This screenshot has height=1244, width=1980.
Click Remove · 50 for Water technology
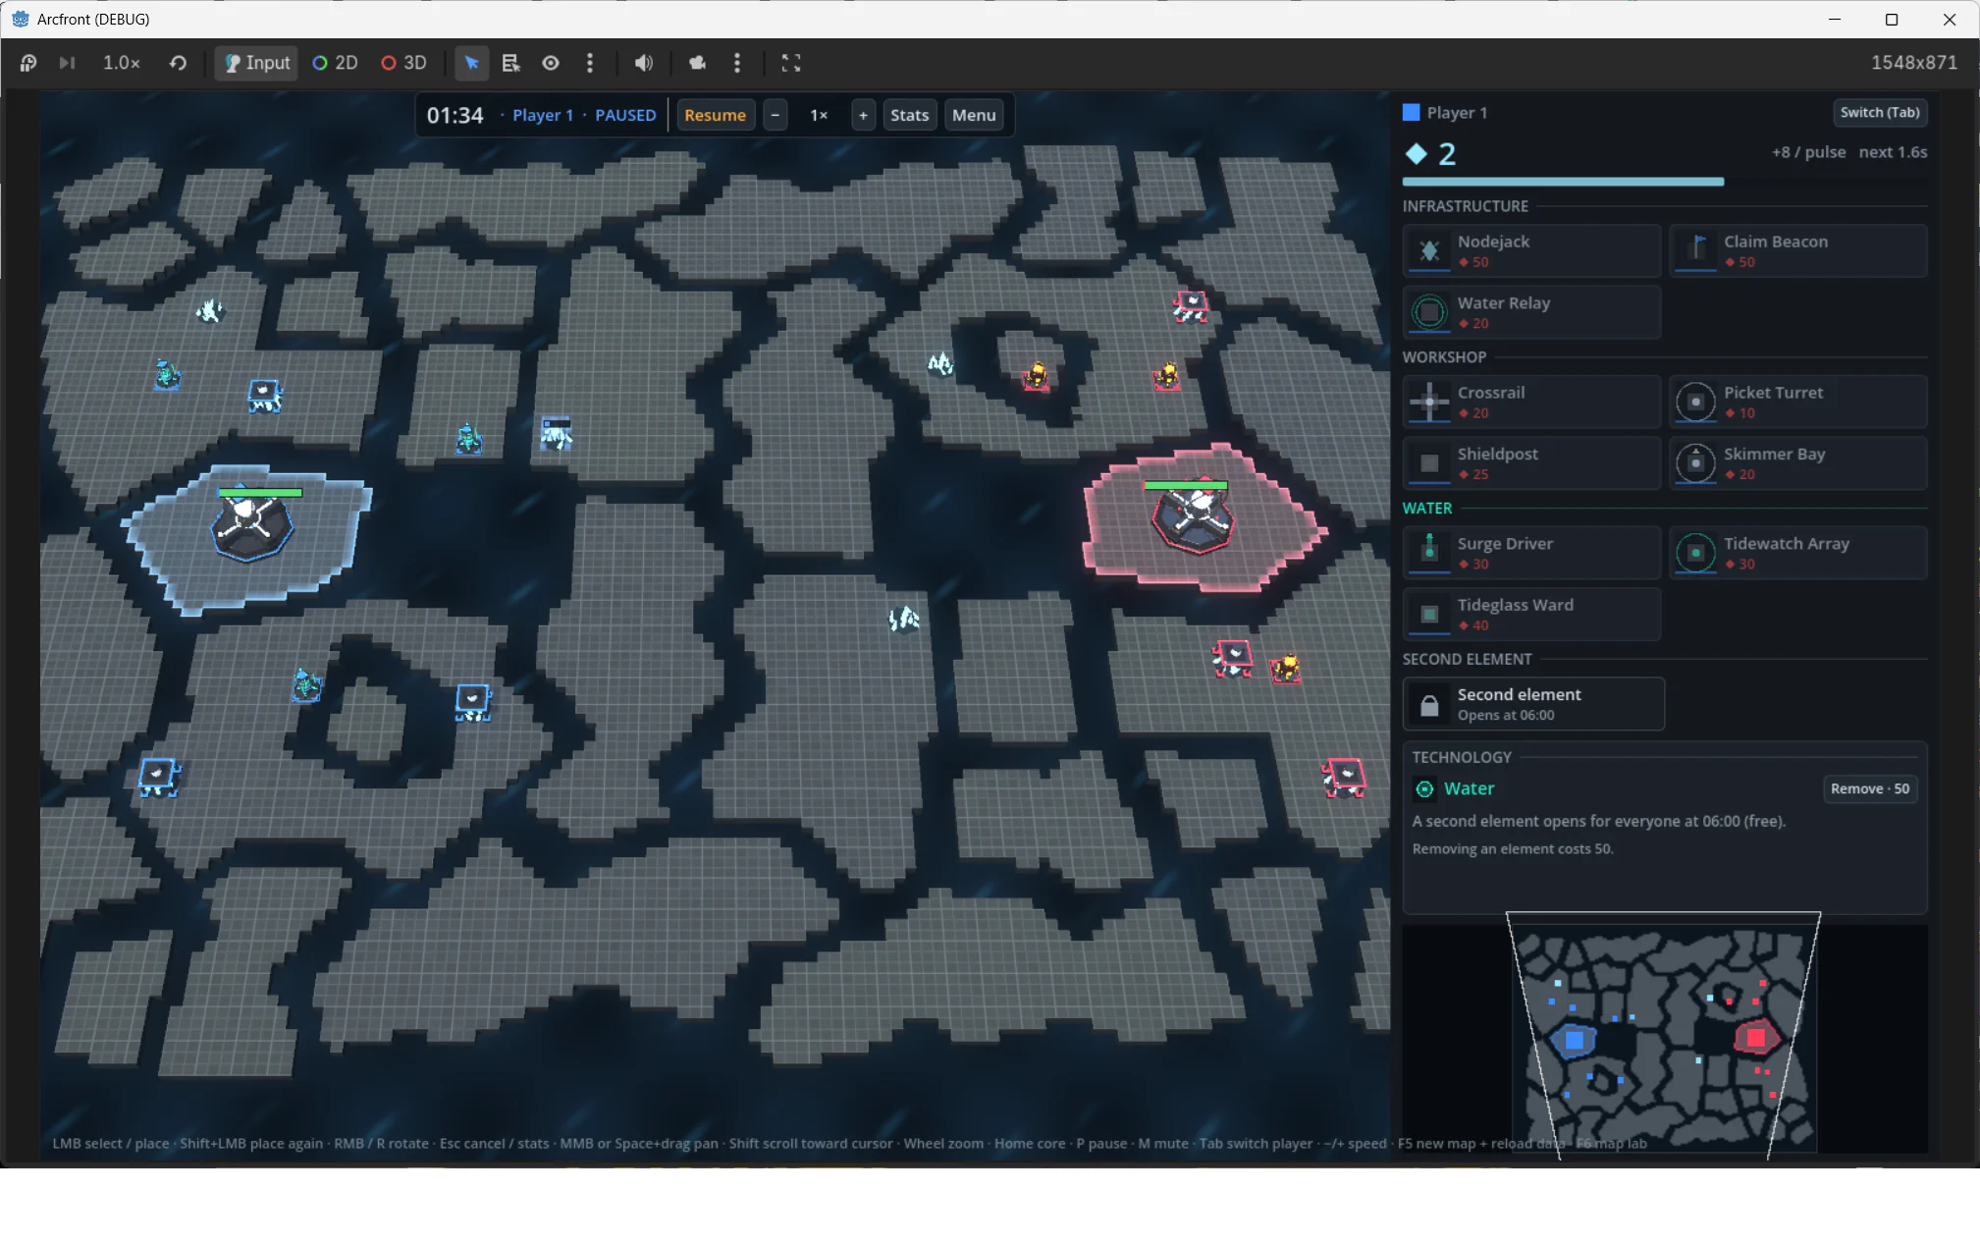tap(1869, 788)
